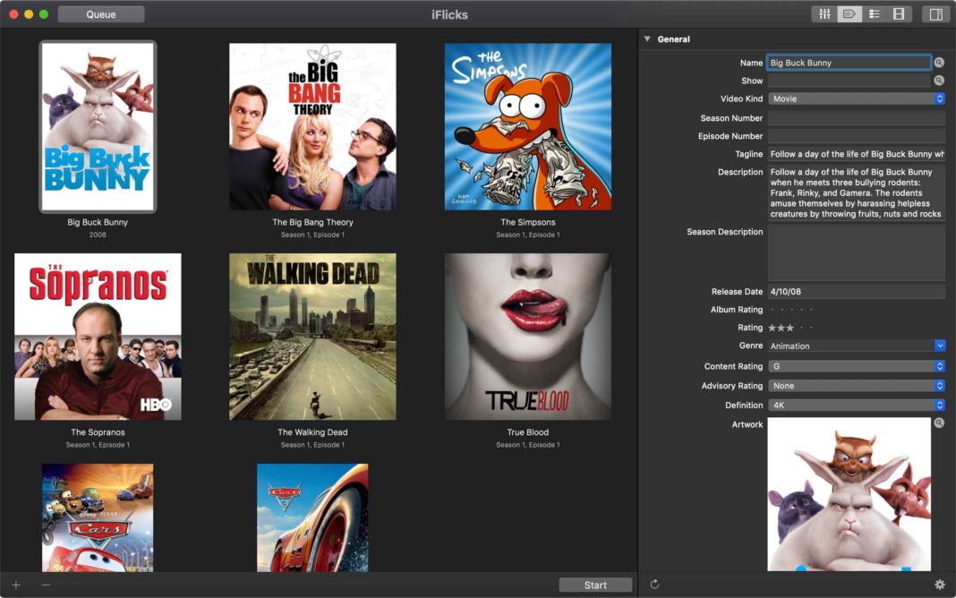Search artwork using the magnifier icon
The height and width of the screenshot is (598, 956).
tap(939, 423)
